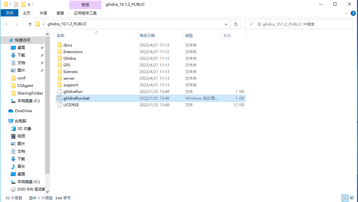The width and height of the screenshot is (358, 202).
Task: Unpin 桌面 using its pin icon
Action: pos(42,48)
